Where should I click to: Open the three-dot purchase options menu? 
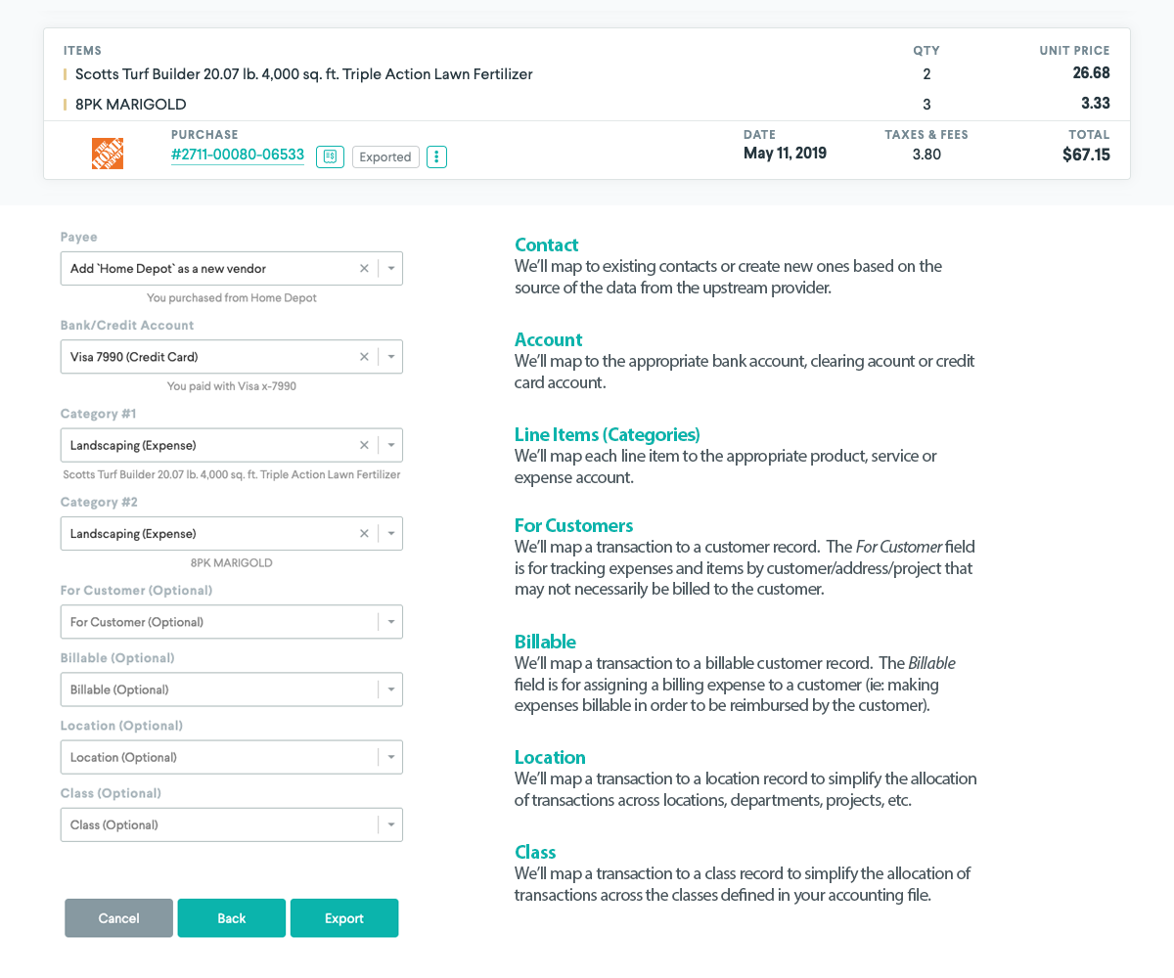(437, 156)
